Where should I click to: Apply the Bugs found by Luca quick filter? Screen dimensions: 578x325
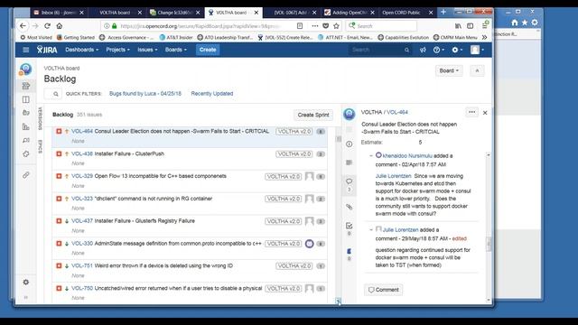[145, 94]
